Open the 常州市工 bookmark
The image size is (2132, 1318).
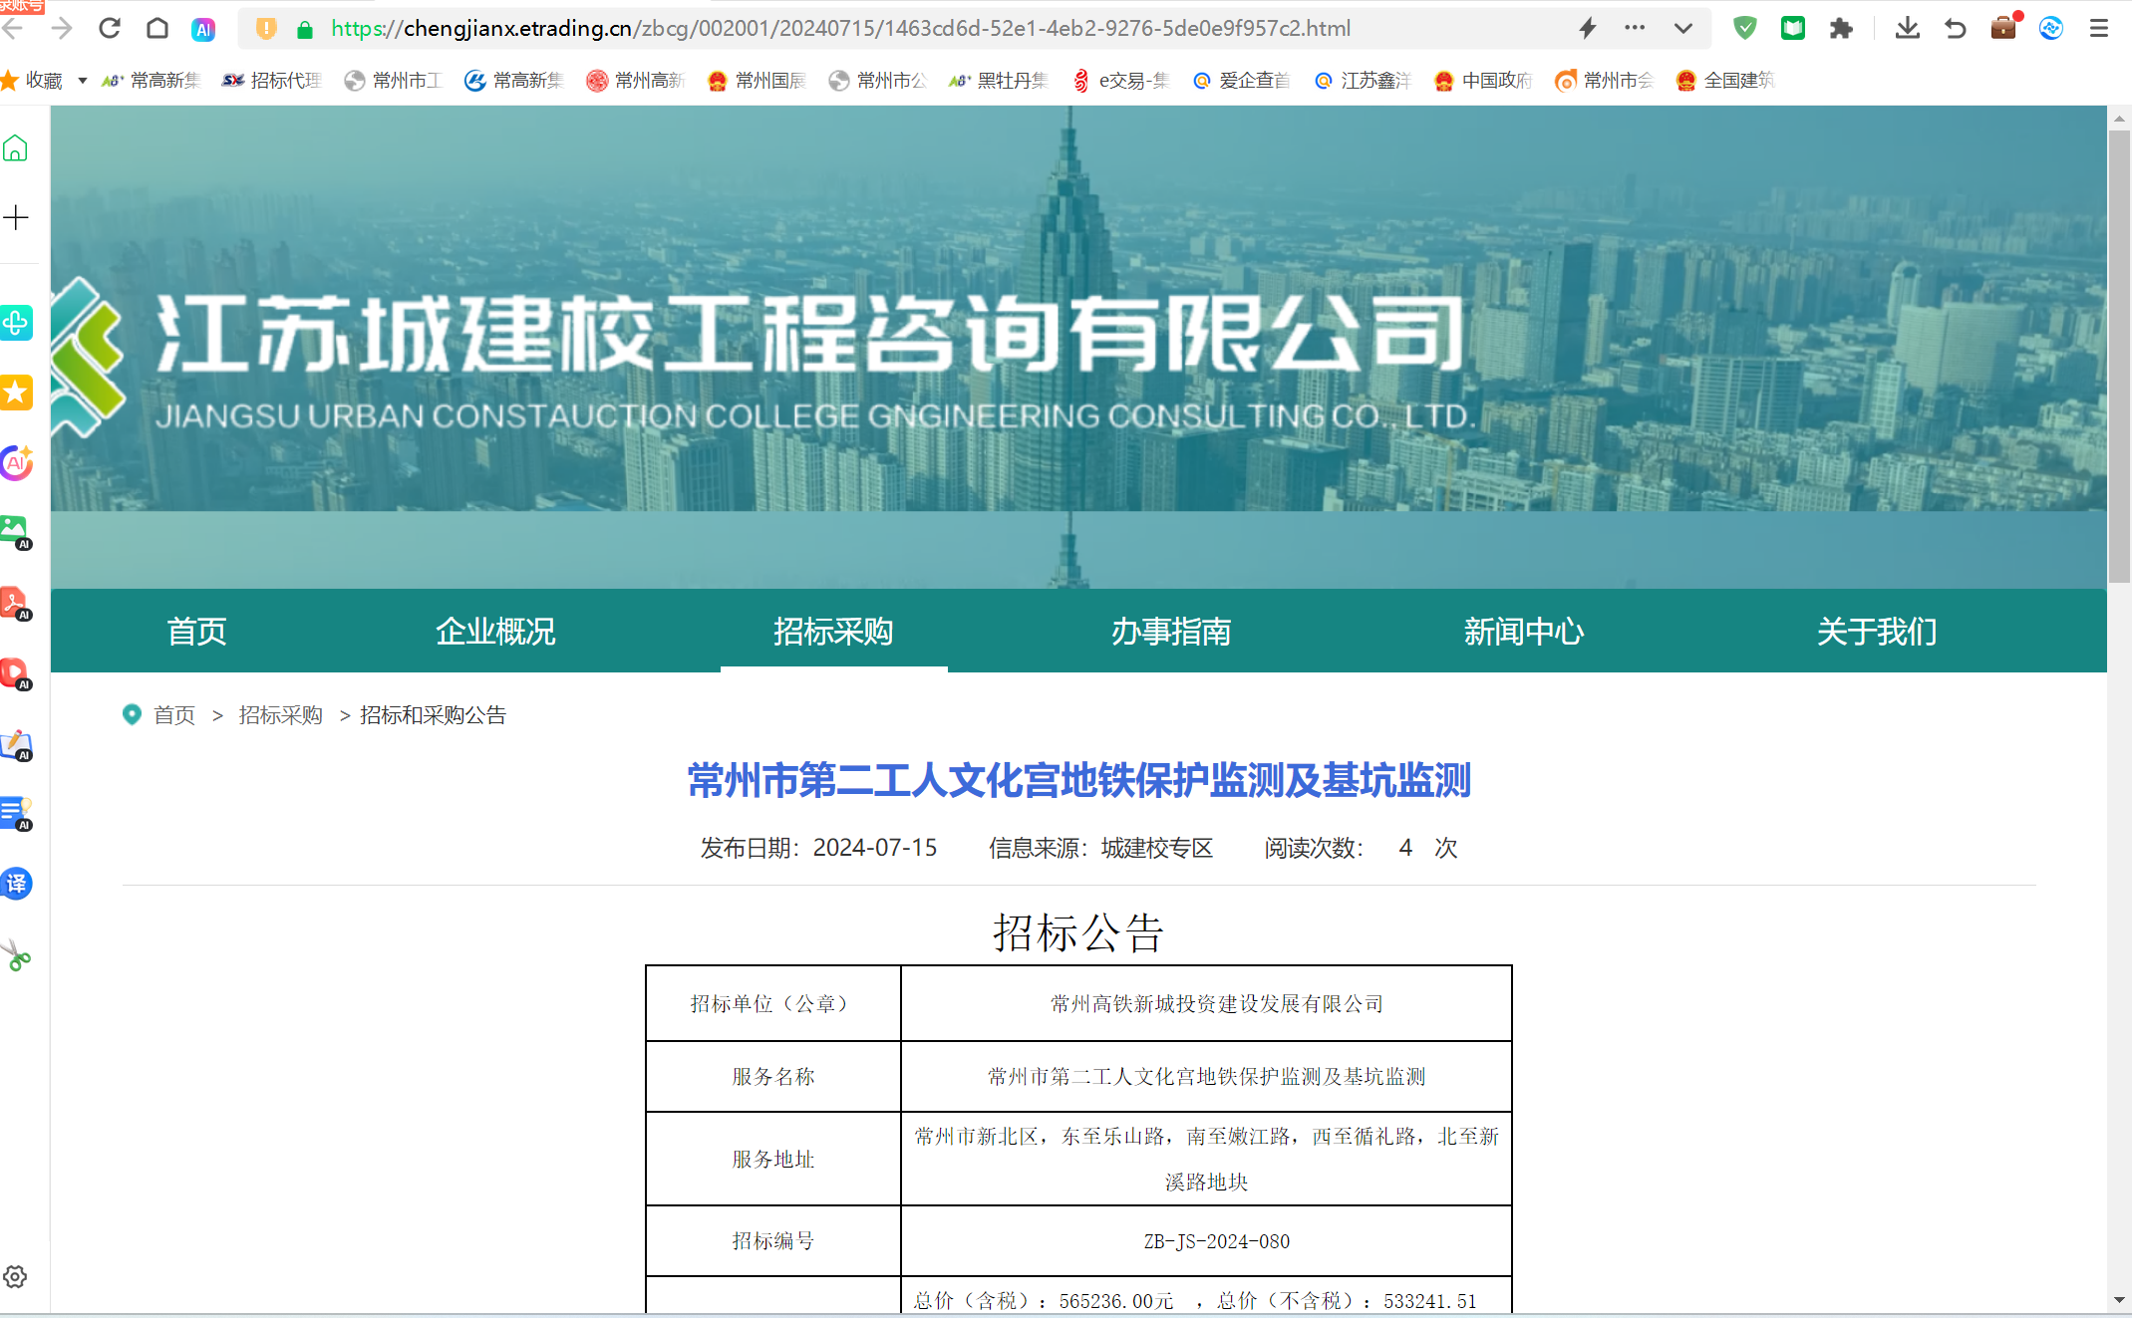coord(393,81)
